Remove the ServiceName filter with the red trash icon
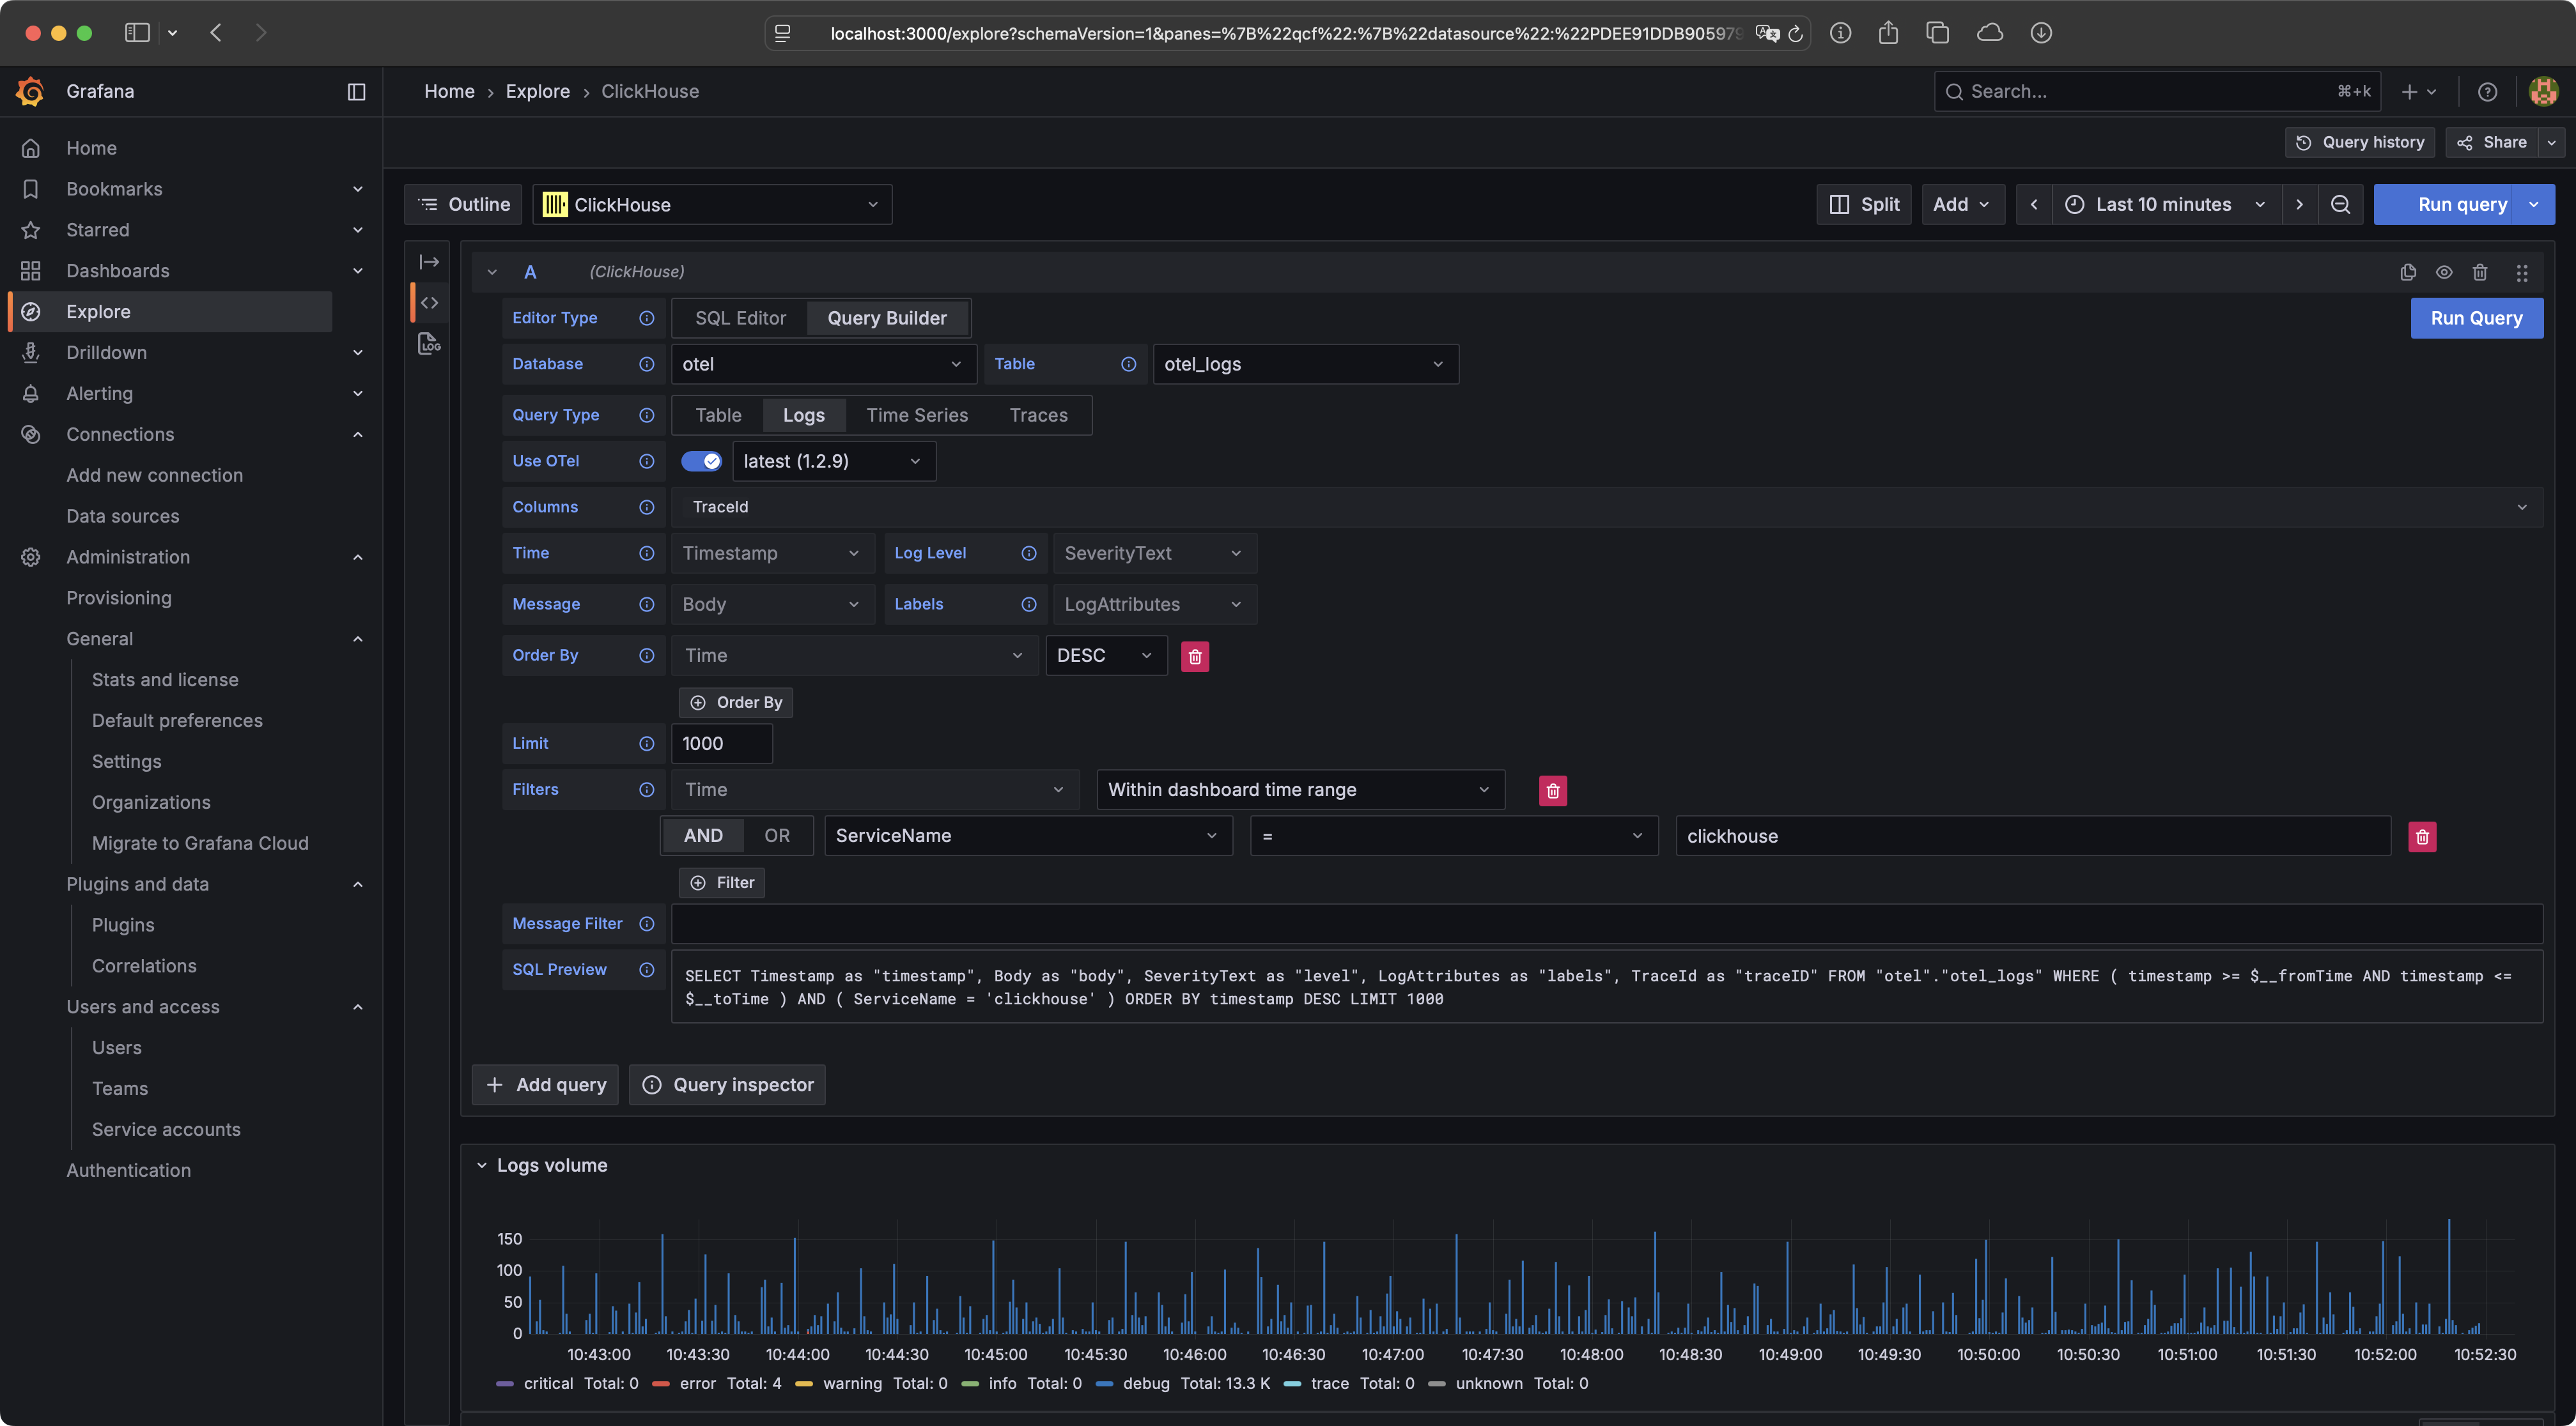This screenshot has height=1426, width=2576. [x=2422, y=836]
